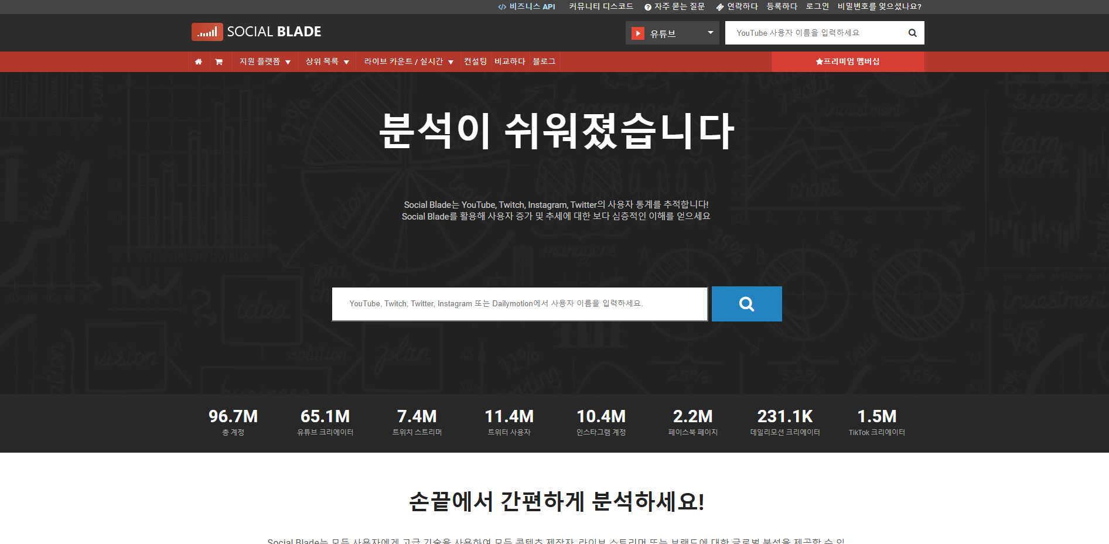Click the 2.2M 페이스북 페이지 statistic

point(693,423)
